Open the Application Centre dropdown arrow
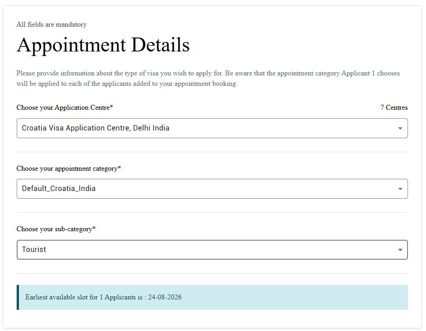This screenshot has width=426, height=331. (x=400, y=129)
